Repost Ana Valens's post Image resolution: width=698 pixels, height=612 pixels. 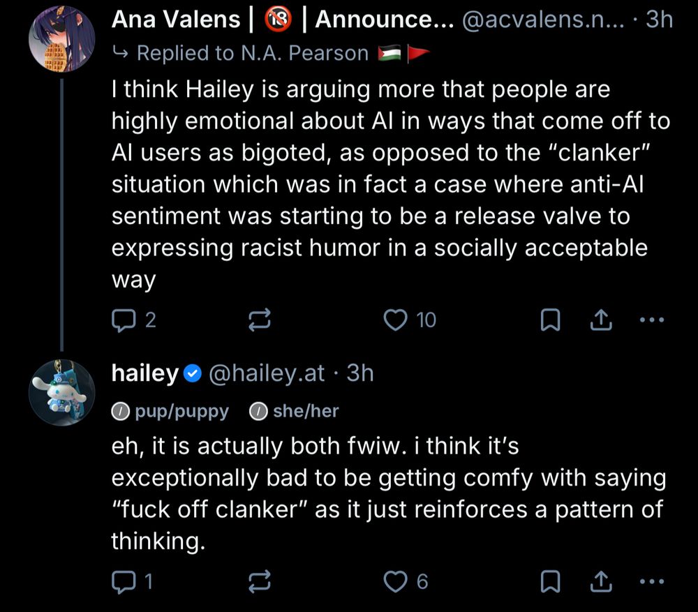pyautogui.click(x=260, y=320)
